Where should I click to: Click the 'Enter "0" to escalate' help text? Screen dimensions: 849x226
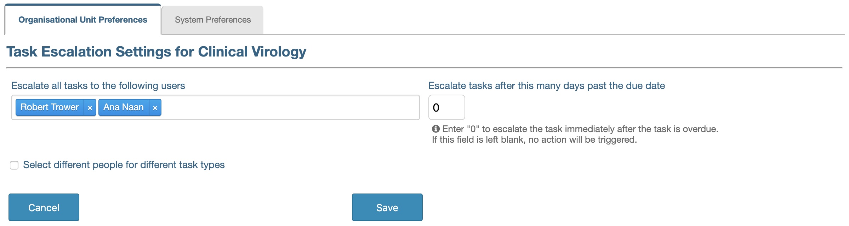[580, 129]
